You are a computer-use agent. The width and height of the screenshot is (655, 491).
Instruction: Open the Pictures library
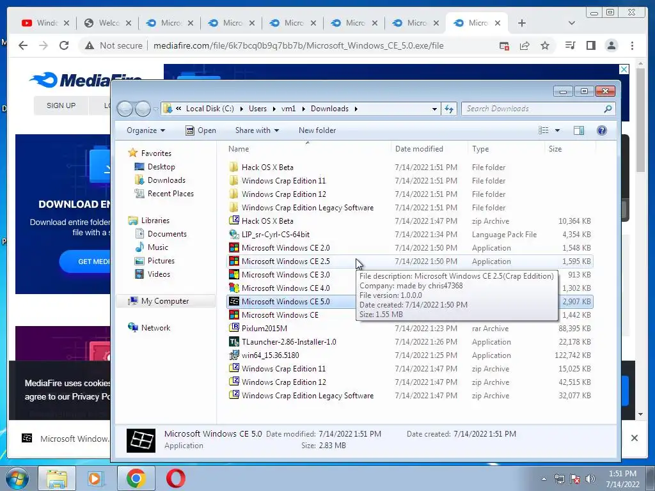click(x=161, y=261)
